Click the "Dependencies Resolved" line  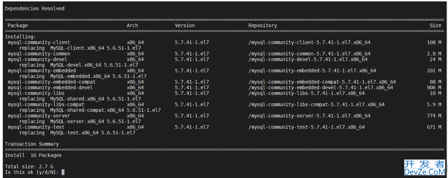click(35, 9)
